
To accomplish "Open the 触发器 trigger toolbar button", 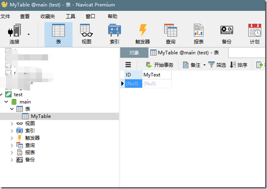I will 143,34.
